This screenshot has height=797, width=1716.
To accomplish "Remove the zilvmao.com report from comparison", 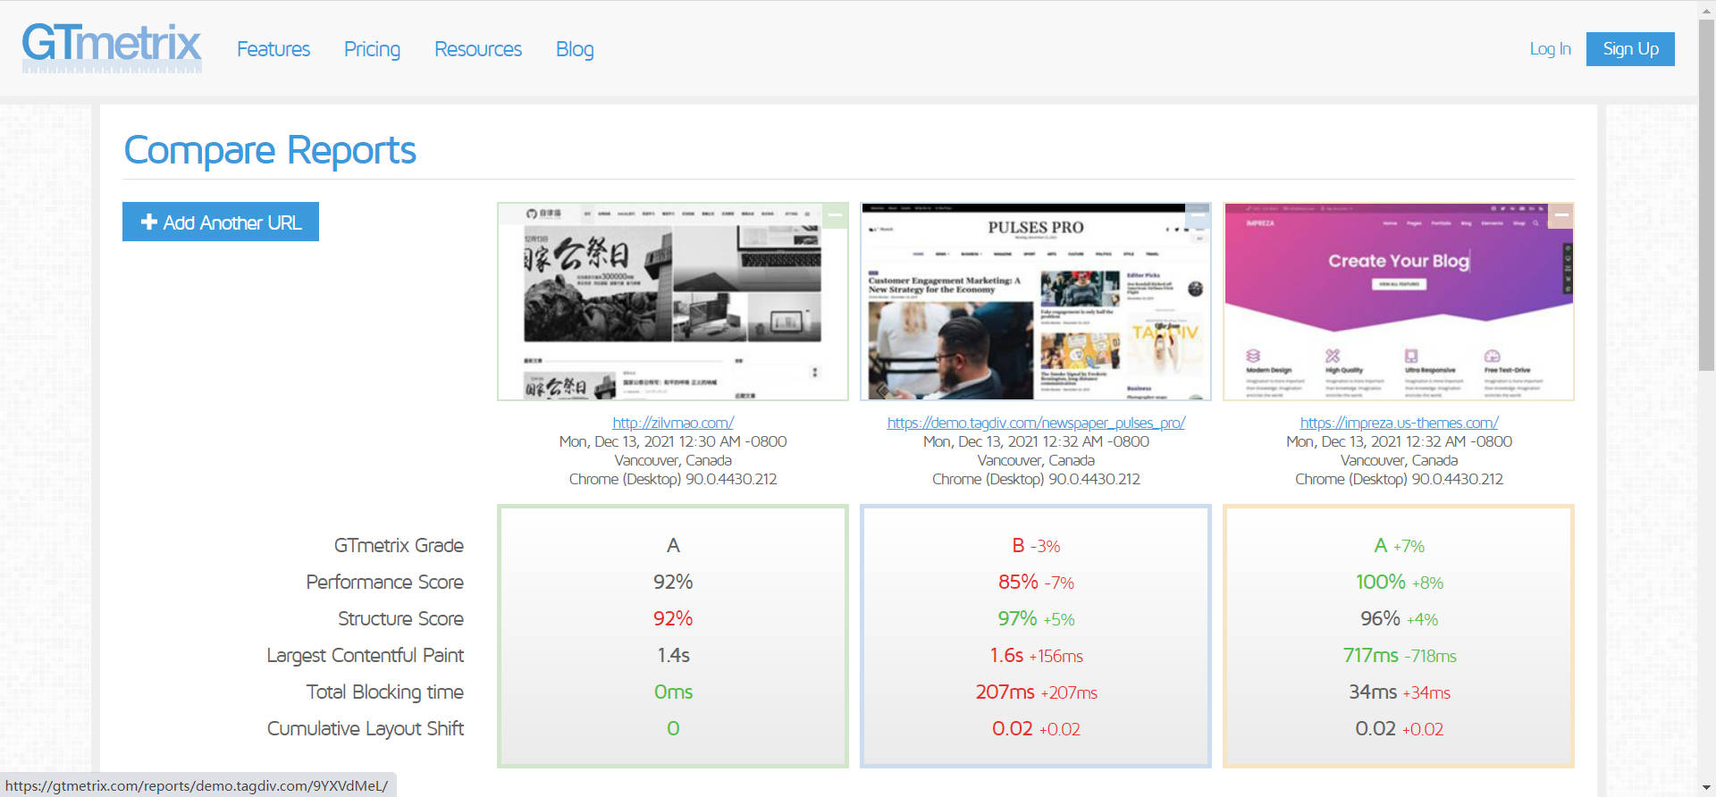I will [x=835, y=215].
